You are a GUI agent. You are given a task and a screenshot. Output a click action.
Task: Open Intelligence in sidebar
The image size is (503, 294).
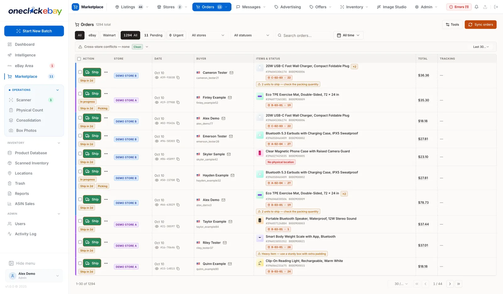pos(25,55)
